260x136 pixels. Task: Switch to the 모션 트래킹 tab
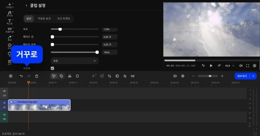[x=64, y=19]
